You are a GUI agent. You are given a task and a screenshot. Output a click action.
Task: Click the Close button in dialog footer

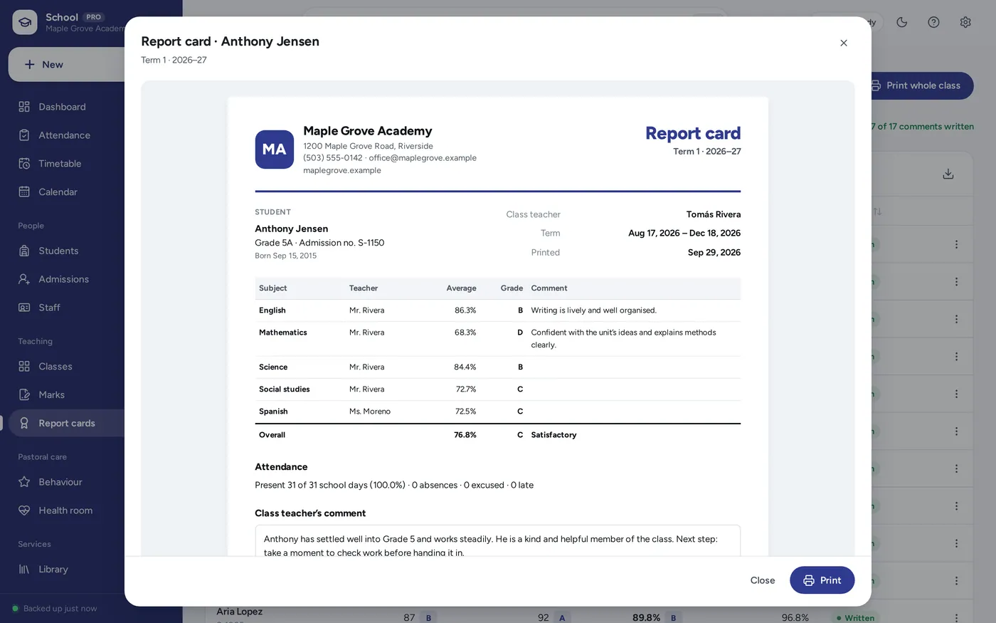pos(763,580)
